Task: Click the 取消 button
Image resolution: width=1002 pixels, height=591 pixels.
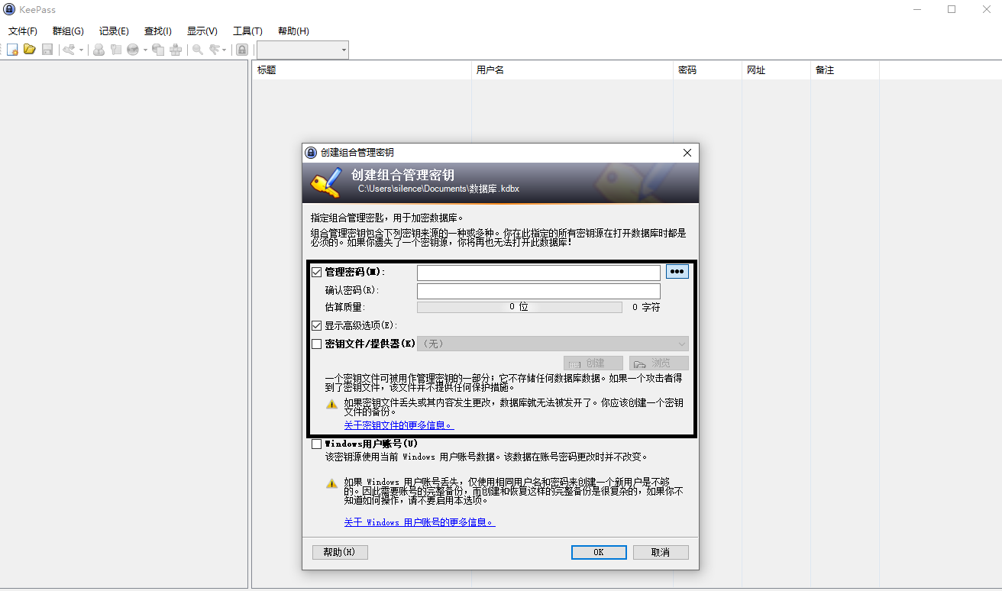Action: (x=661, y=552)
